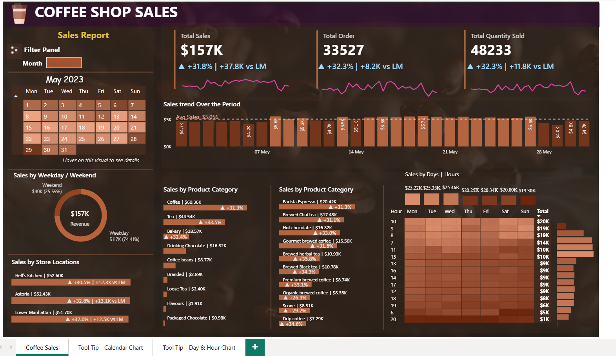
Task: Click the Total Order up-triangle indicator
Action: click(x=321, y=67)
